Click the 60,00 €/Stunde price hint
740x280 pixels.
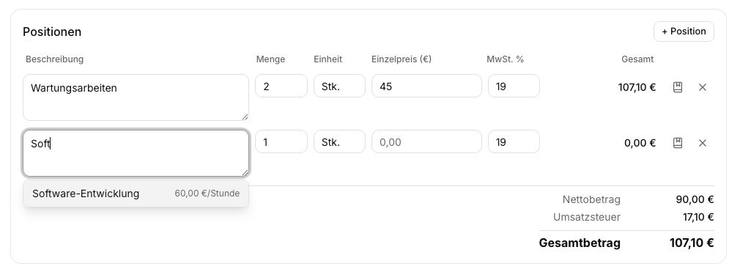tap(207, 194)
